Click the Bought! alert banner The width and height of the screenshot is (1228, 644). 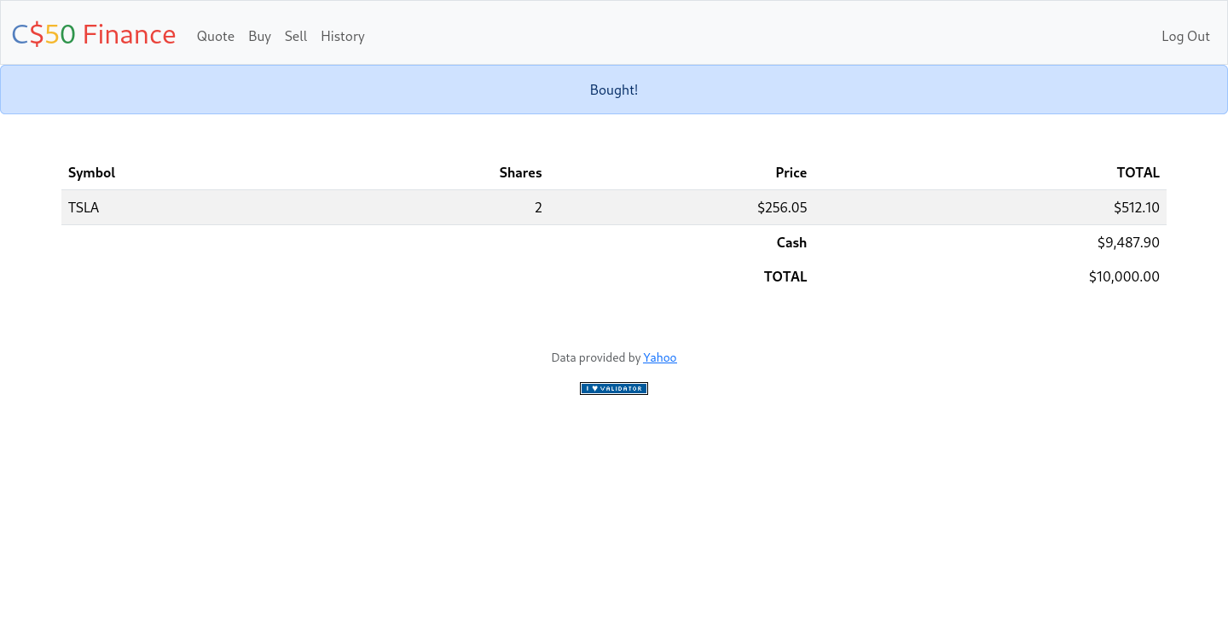[x=614, y=90]
